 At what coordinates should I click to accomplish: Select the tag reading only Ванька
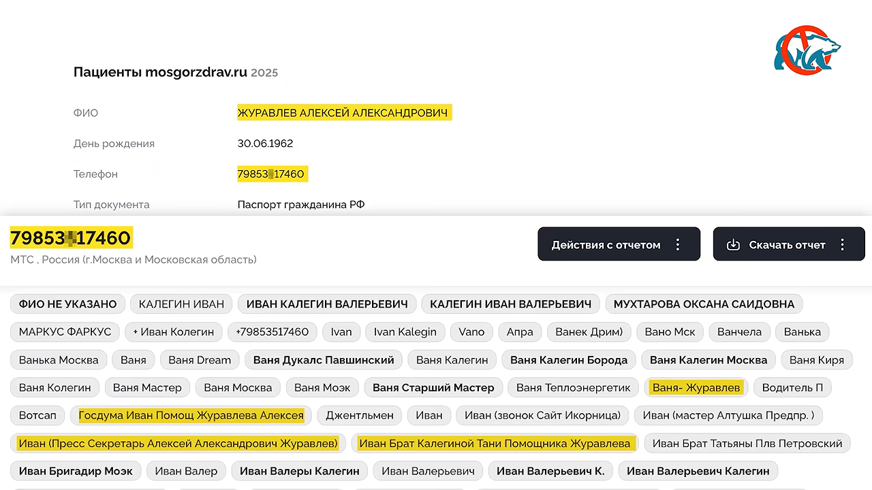802,332
